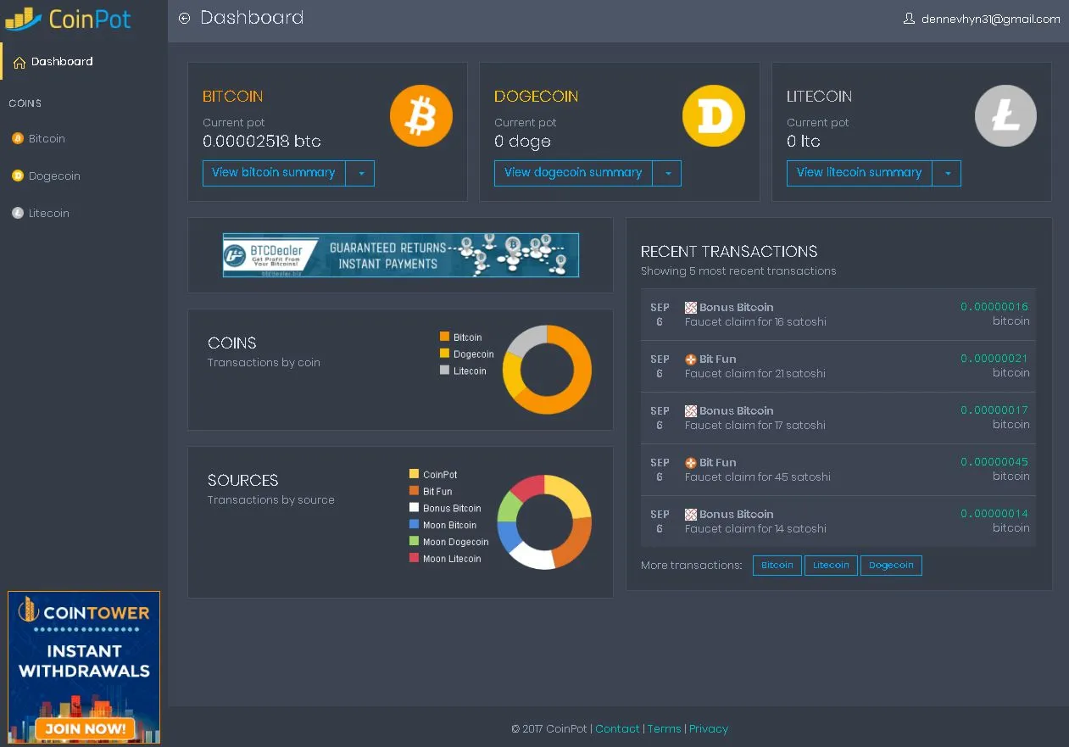The height and width of the screenshot is (747, 1069).
Task: Click the CoinPot legend swatch in Sources
Action: click(x=414, y=474)
